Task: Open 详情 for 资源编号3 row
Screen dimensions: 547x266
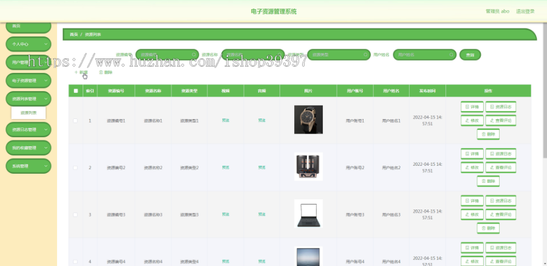Action: pyautogui.click(x=472, y=201)
